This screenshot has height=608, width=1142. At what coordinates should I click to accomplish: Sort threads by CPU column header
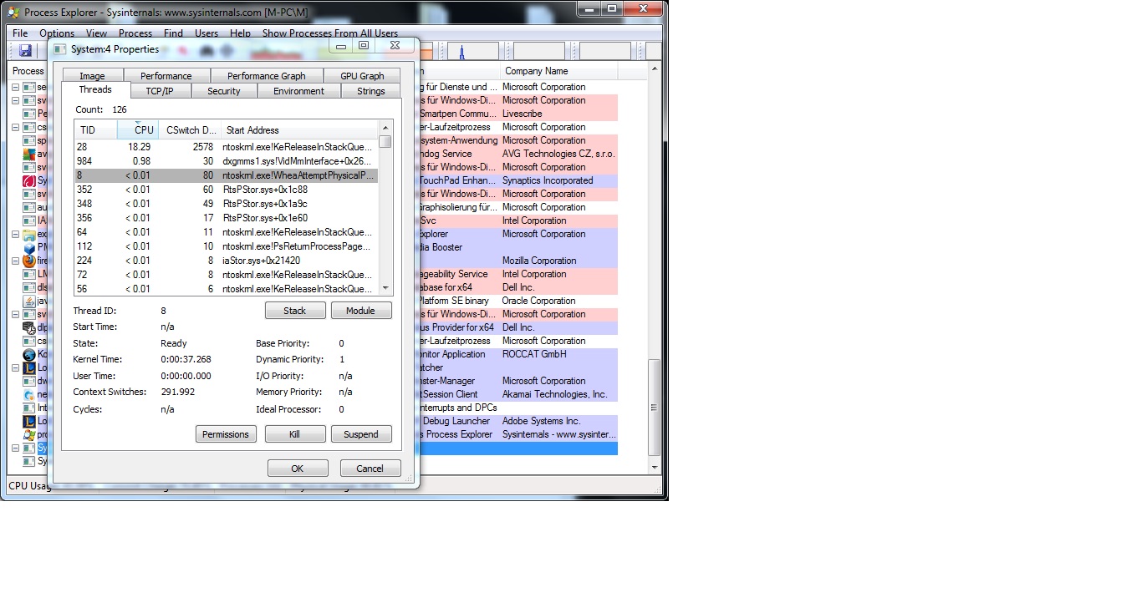point(138,130)
